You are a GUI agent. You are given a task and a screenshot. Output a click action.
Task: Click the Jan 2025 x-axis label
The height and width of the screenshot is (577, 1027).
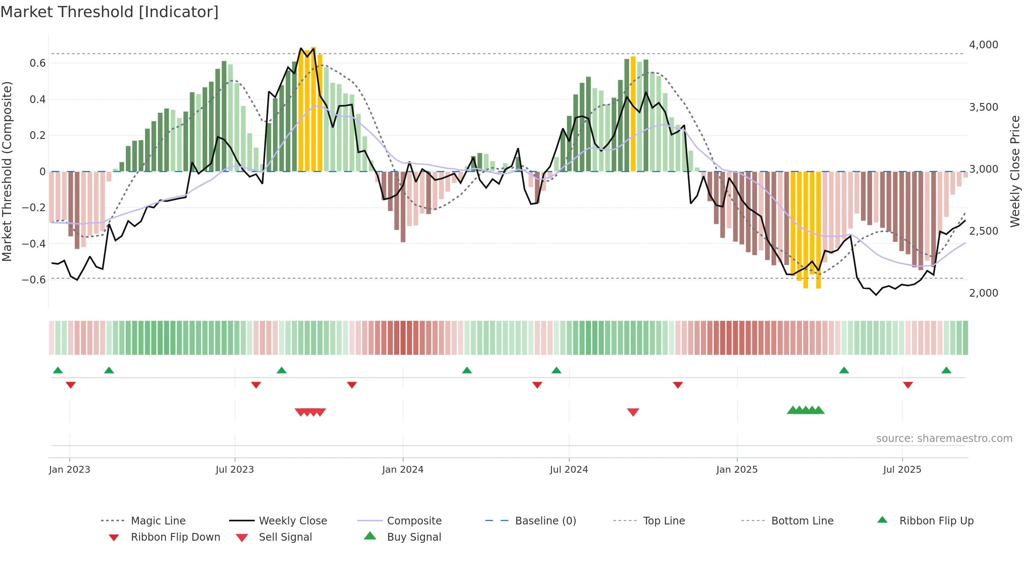(737, 469)
